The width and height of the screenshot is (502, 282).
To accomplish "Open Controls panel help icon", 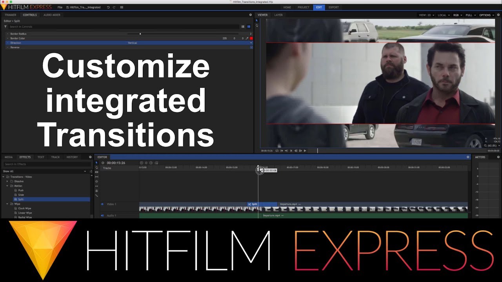I will point(251,15).
